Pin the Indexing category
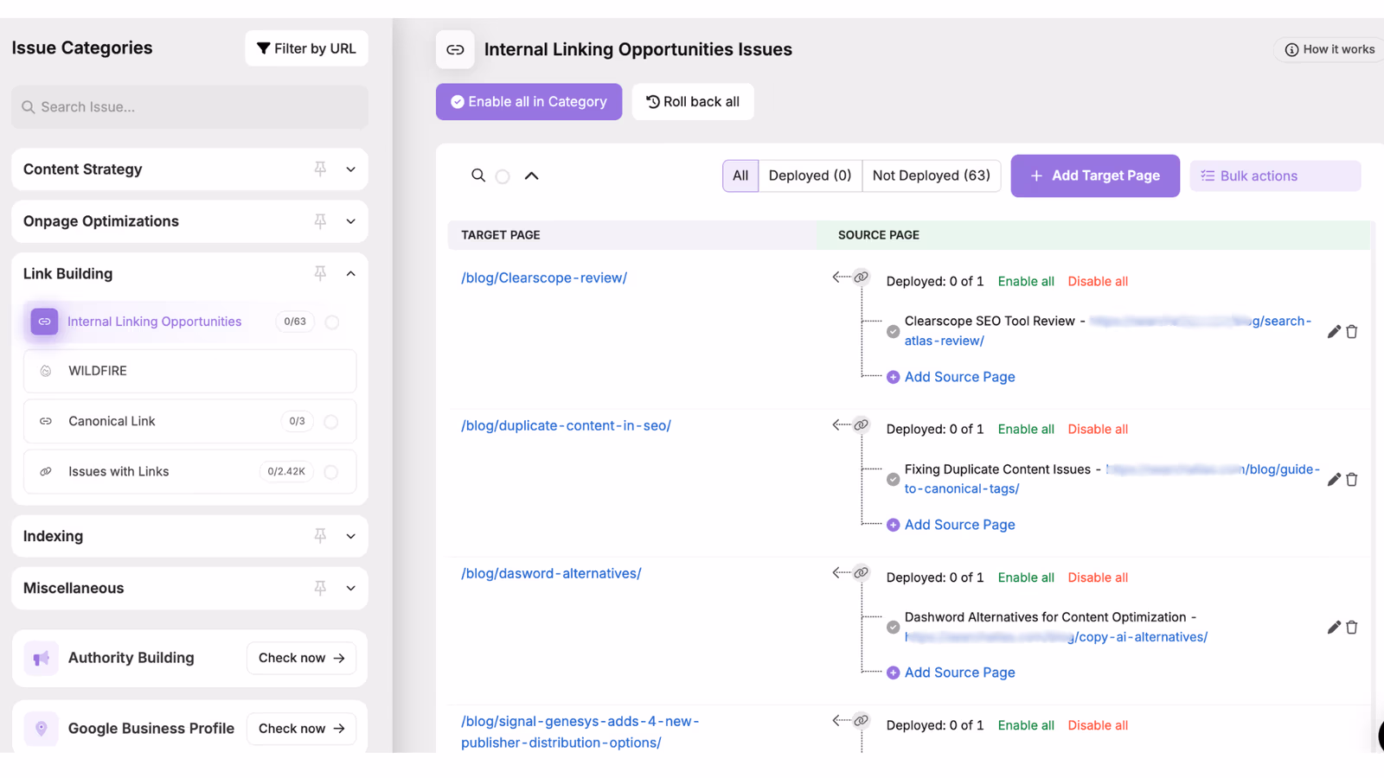Viewport: 1384px width, 778px height. pyautogui.click(x=320, y=536)
